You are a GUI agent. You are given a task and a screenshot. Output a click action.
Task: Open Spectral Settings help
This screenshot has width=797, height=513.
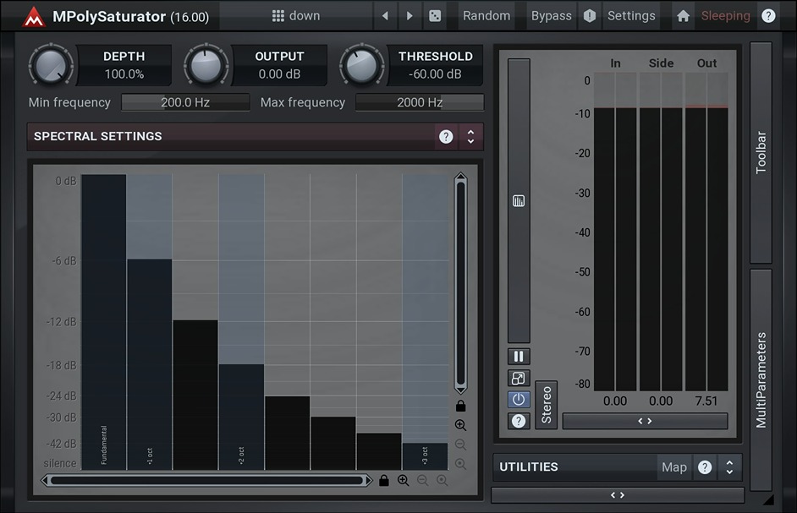click(x=446, y=136)
